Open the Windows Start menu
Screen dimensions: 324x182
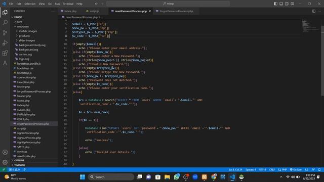(x=83, y=177)
